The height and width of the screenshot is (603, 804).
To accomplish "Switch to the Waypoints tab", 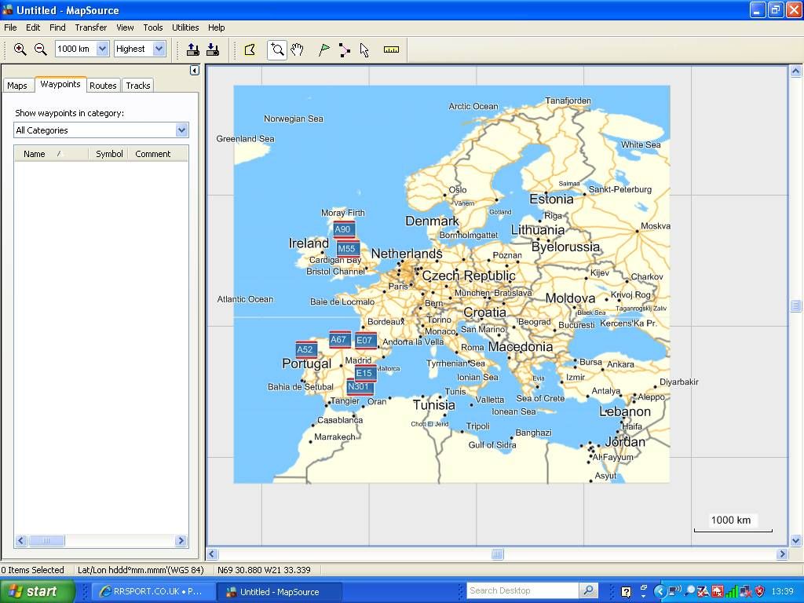I will [60, 85].
